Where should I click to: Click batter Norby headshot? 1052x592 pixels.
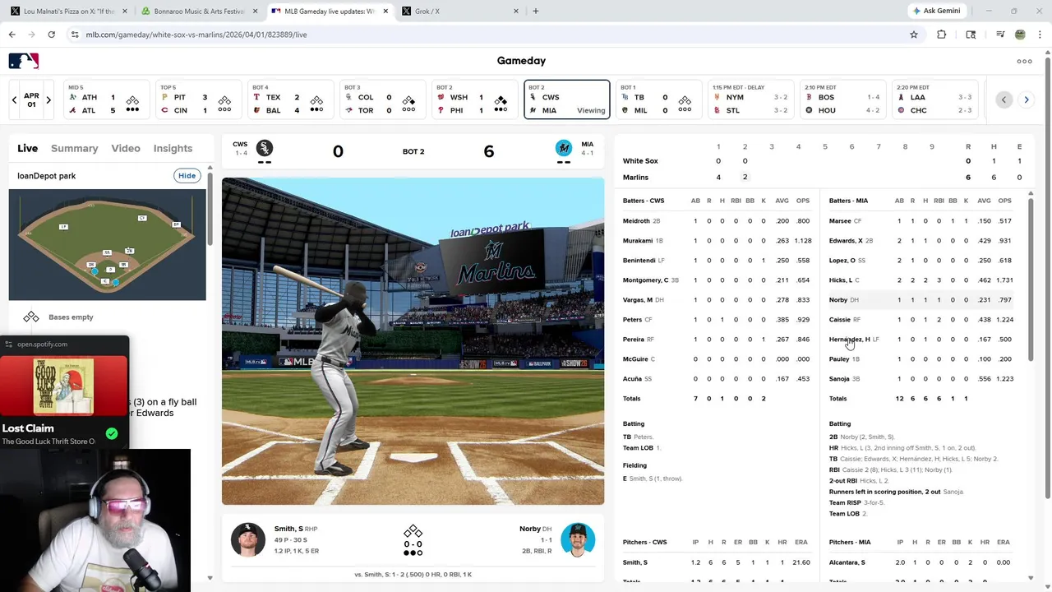(x=578, y=539)
